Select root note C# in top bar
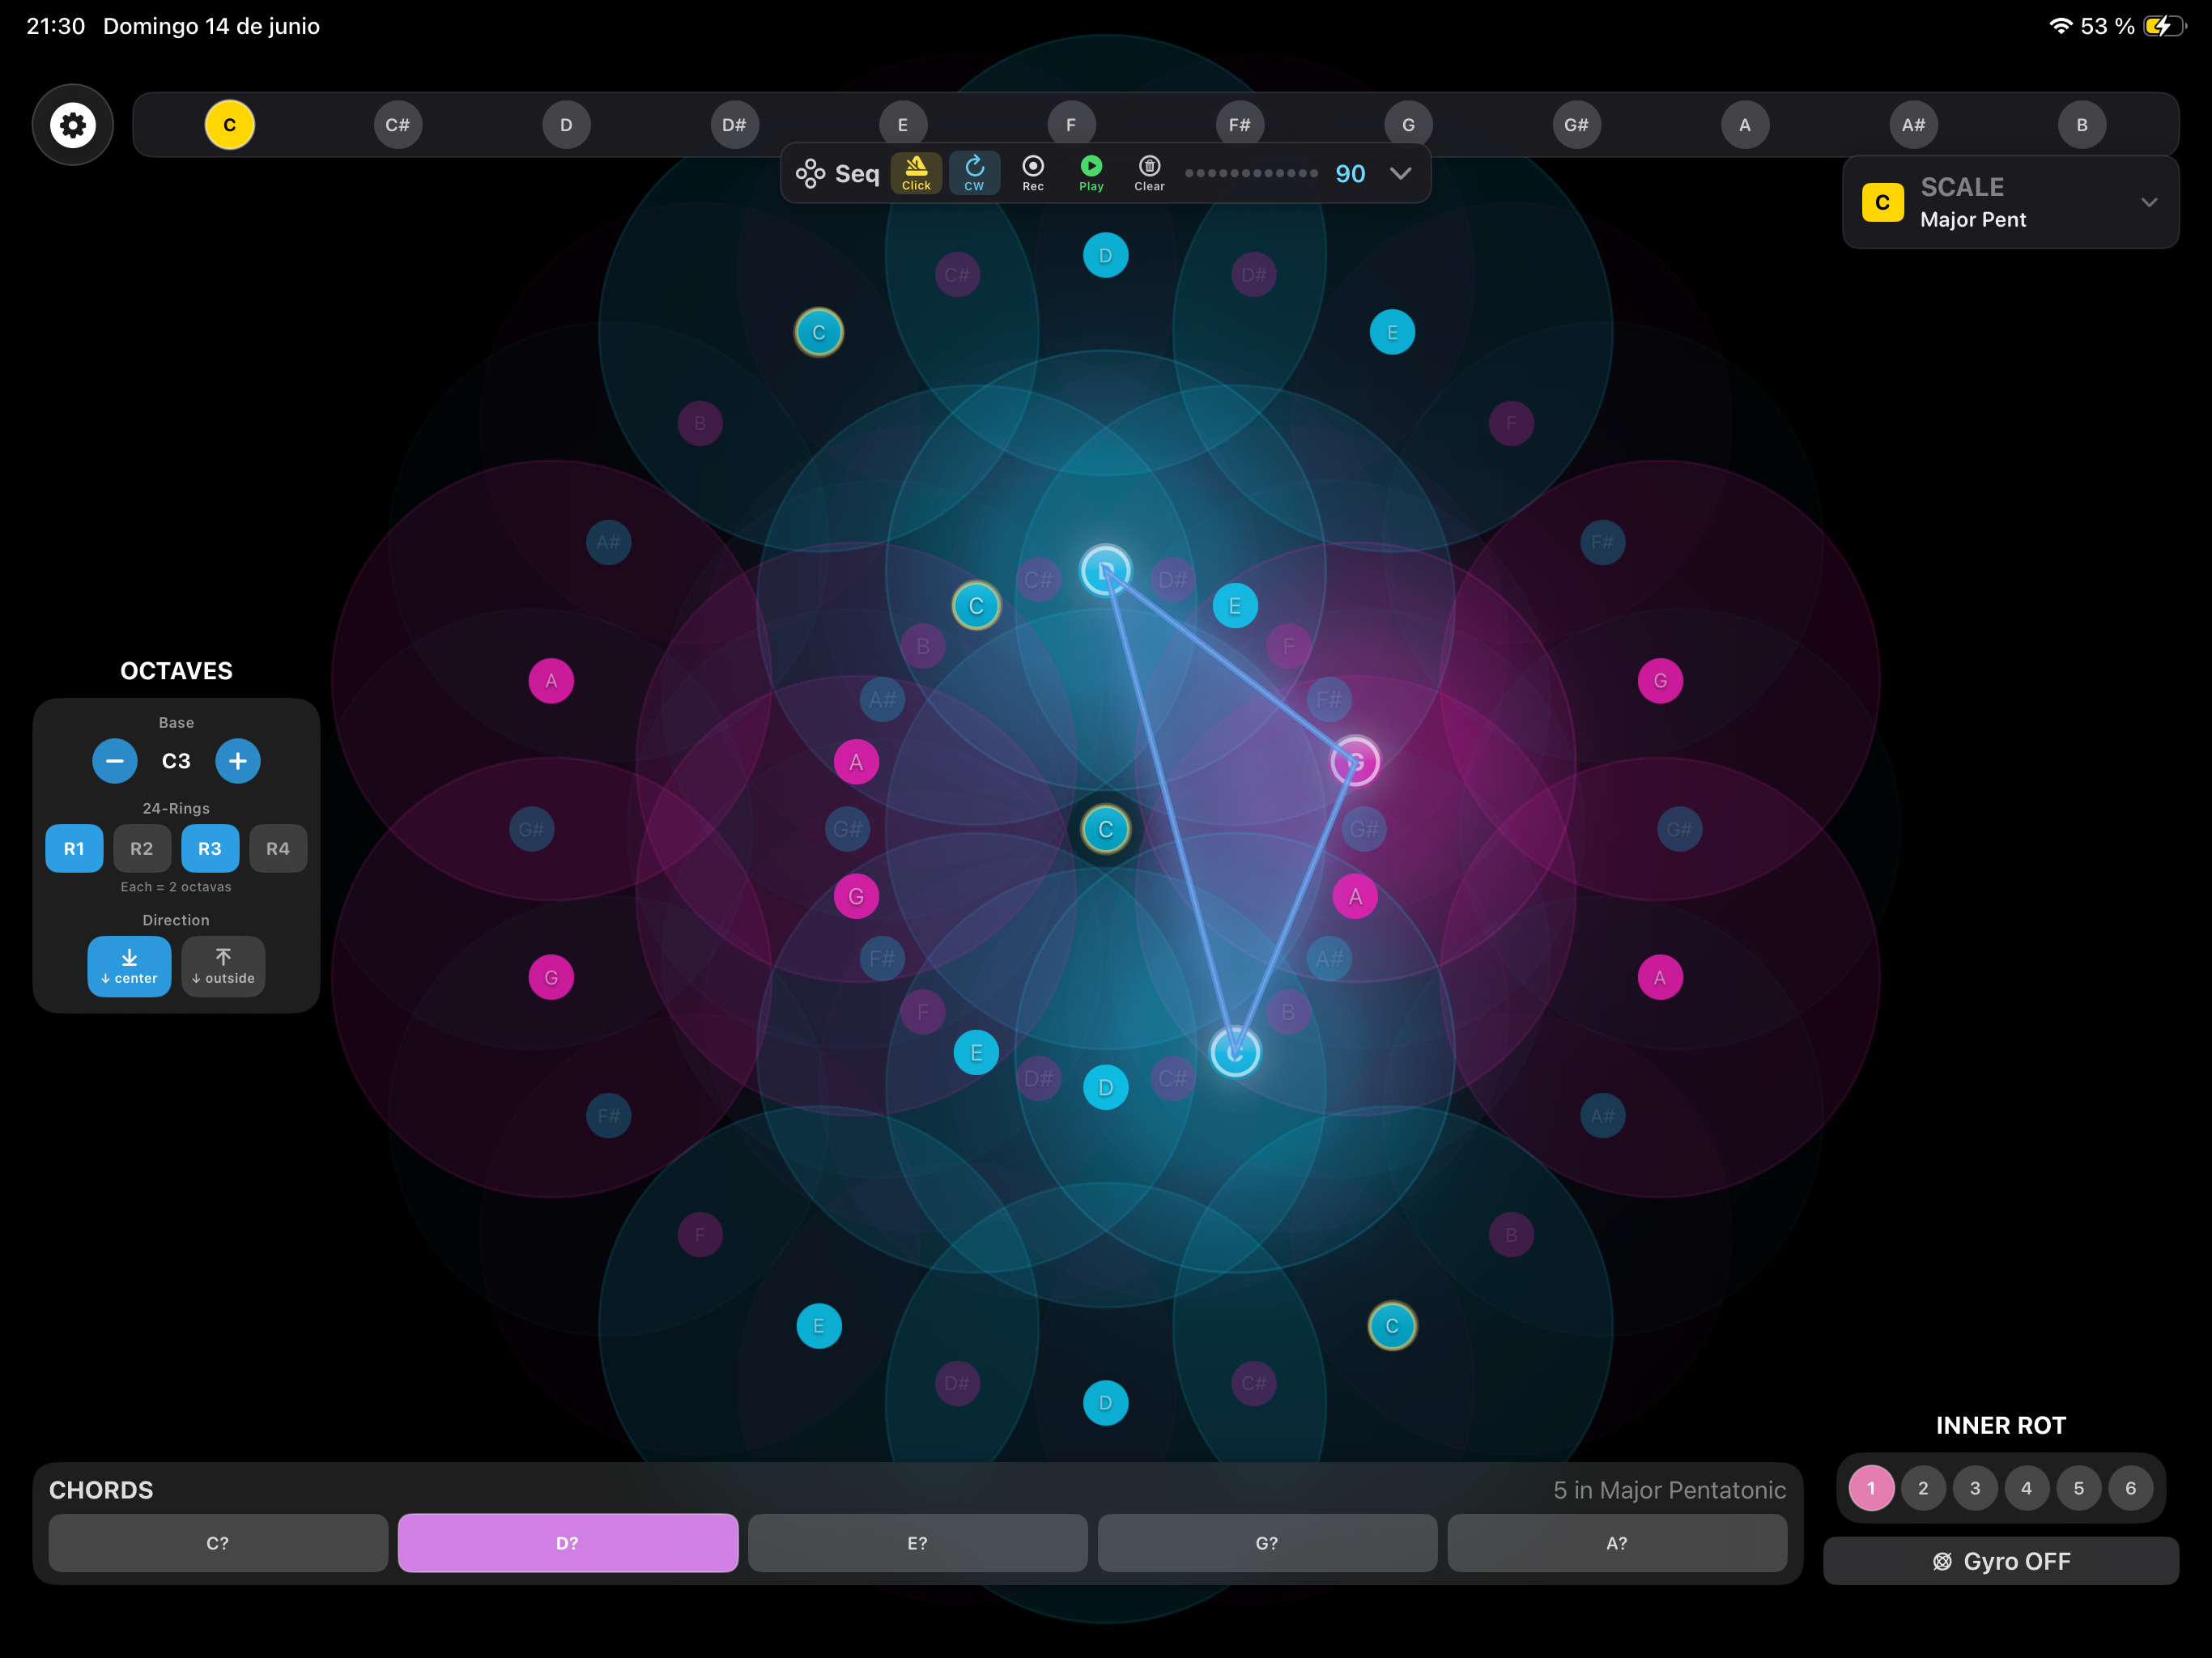This screenshot has height=1658, width=2212. [398, 125]
